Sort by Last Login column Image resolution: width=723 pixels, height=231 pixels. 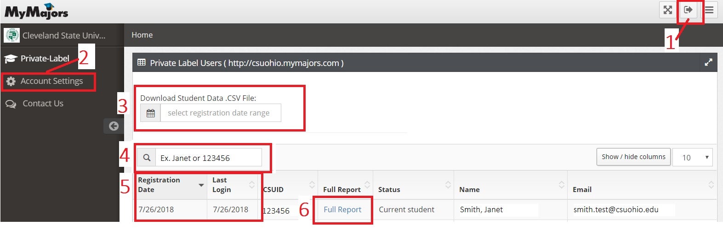tap(233, 185)
